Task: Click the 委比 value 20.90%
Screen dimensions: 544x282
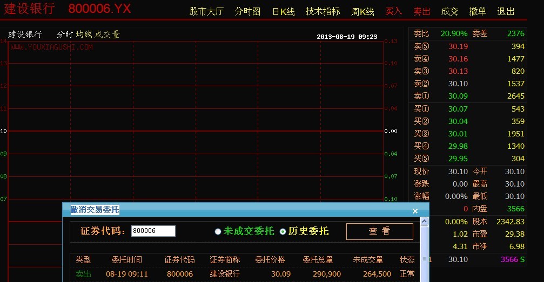Action: pos(454,33)
